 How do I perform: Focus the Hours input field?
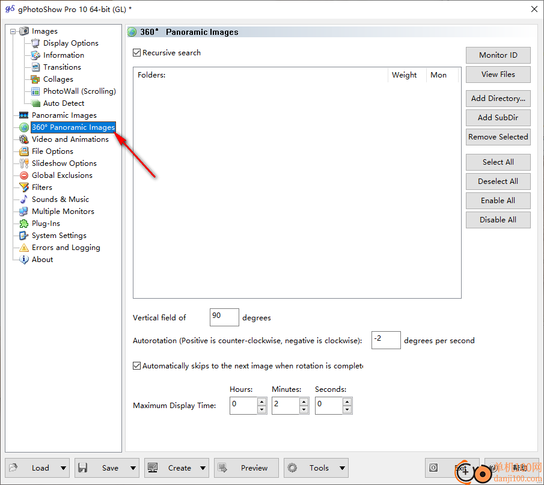pyautogui.click(x=243, y=406)
